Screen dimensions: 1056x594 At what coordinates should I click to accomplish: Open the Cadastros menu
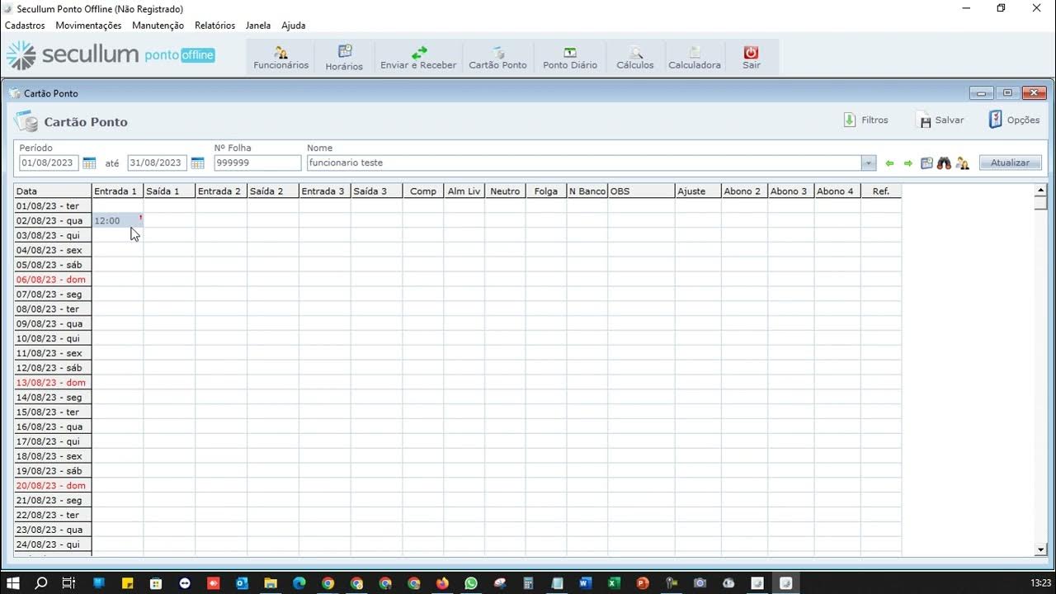coord(25,26)
